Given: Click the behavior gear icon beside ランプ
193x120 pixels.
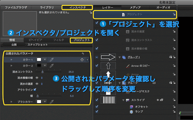Looking at the screenshot, I should [131, 112].
